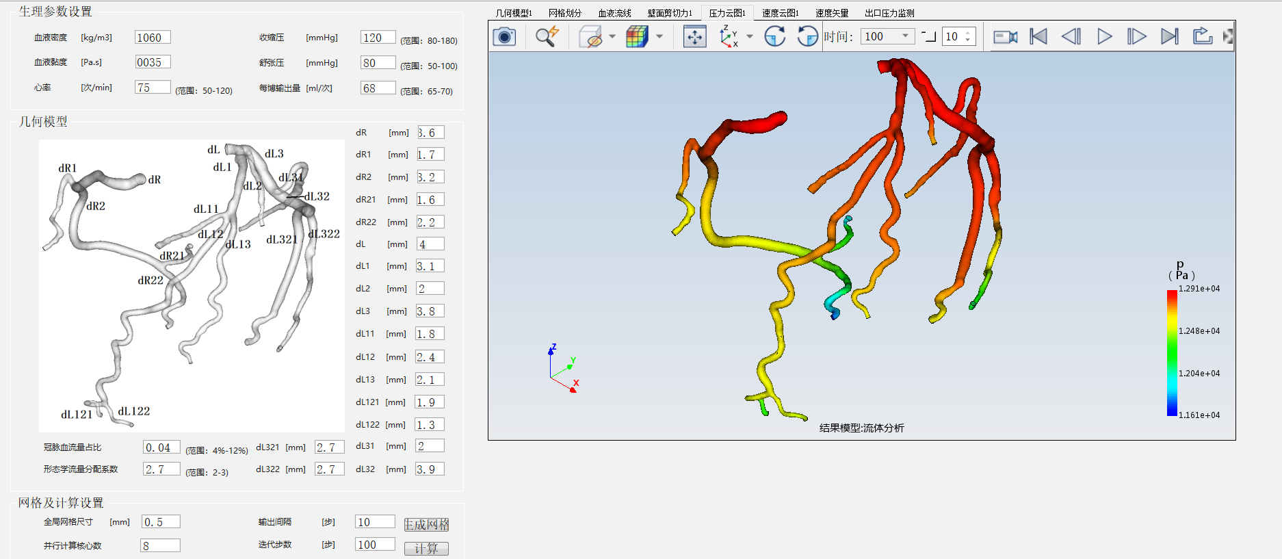Select the 压力云图1 tab
This screenshot has height=559, width=1282.
[727, 13]
